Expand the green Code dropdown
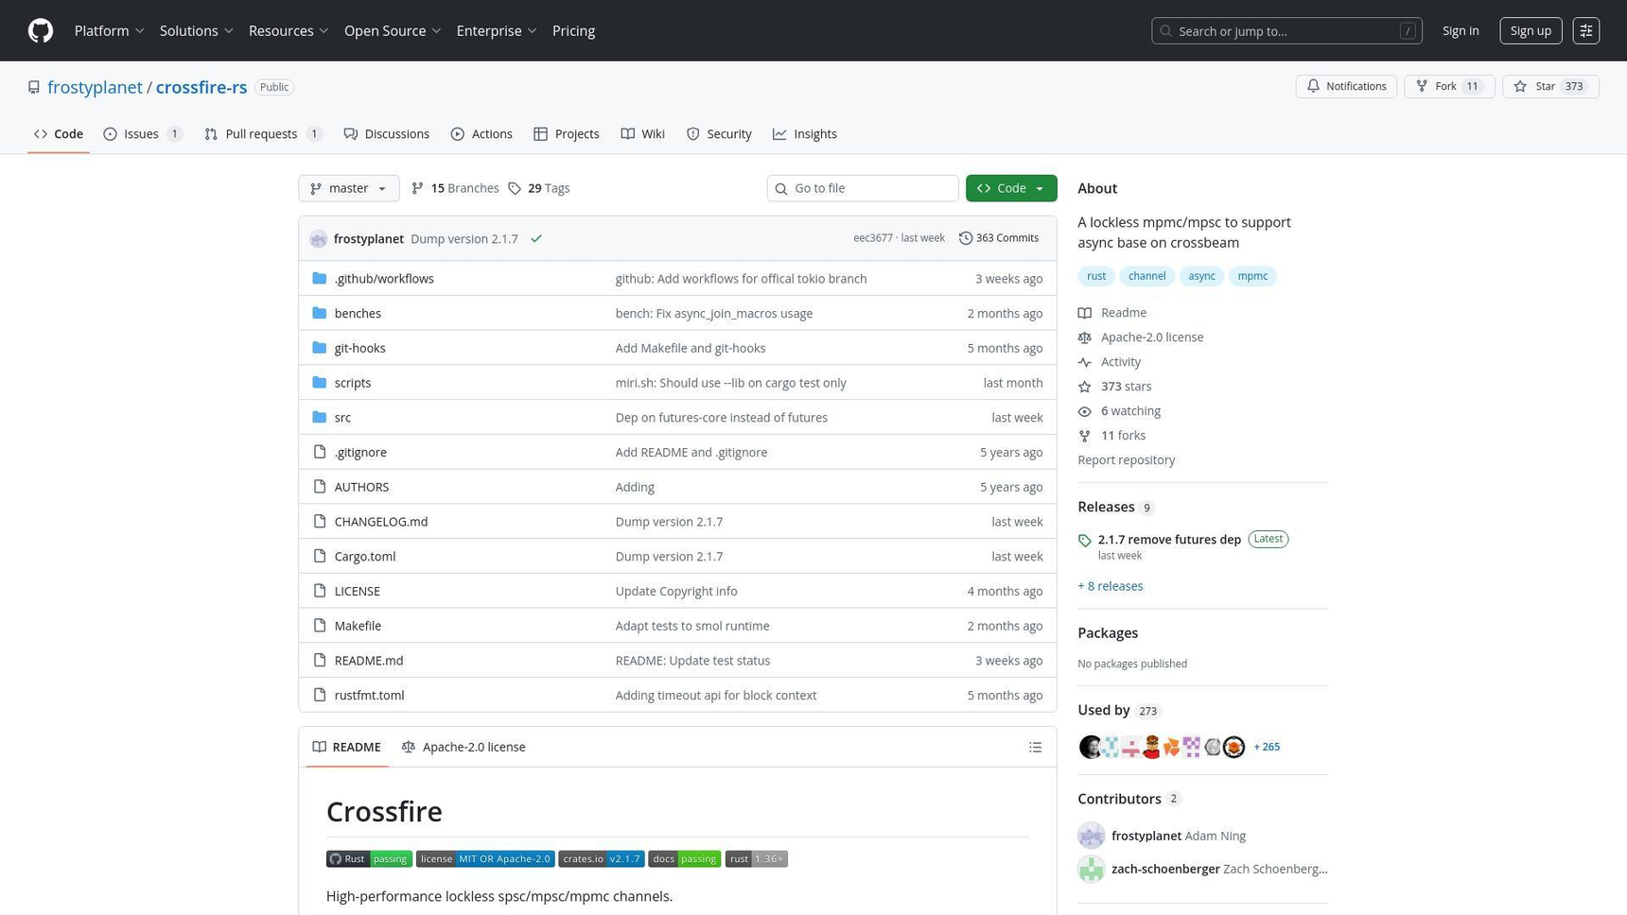The width and height of the screenshot is (1627, 915). [x=1010, y=188]
